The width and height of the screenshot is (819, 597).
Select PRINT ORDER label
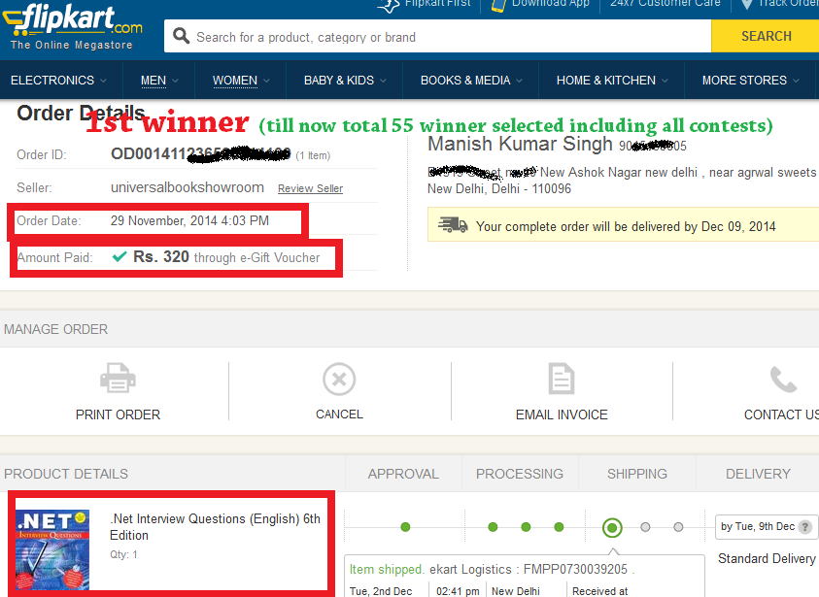pos(118,415)
